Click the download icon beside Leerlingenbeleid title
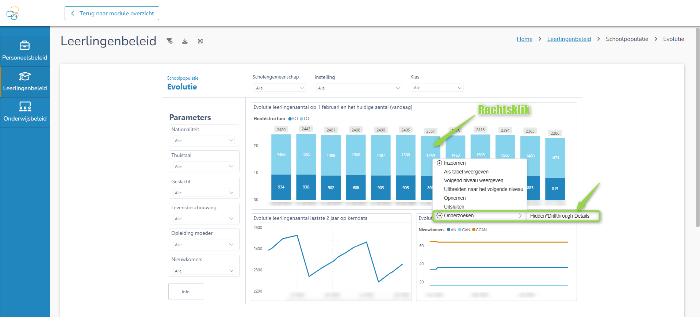 pyautogui.click(x=185, y=41)
